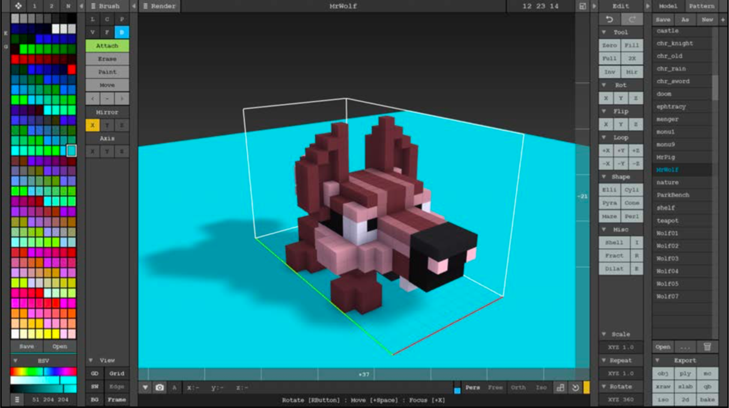Select the Erase brush mode

[x=107, y=59]
